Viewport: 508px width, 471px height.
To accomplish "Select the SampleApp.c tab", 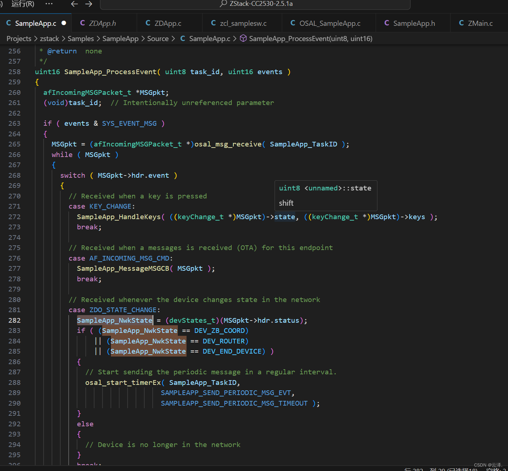I will 36,23.
